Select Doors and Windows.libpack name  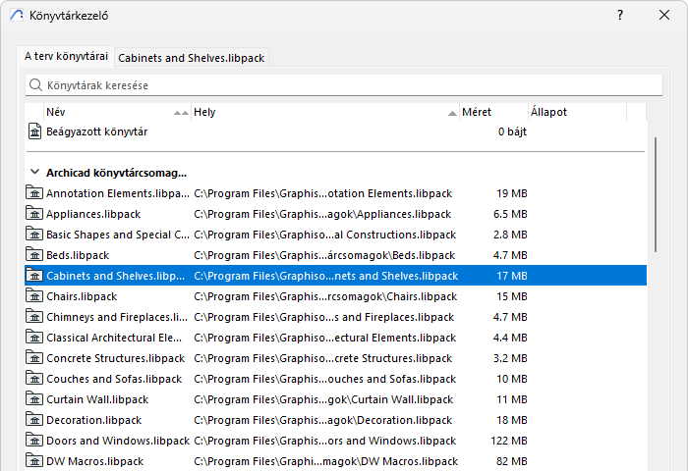(118, 441)
